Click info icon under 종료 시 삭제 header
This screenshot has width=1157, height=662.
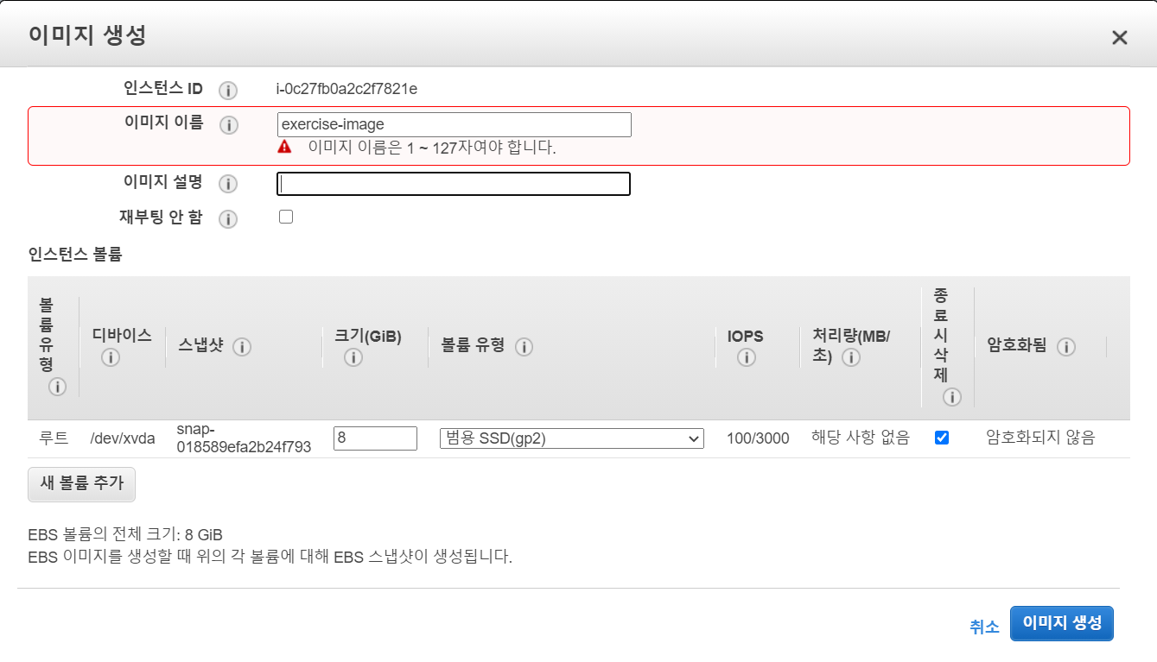click(x=952, y=397)
